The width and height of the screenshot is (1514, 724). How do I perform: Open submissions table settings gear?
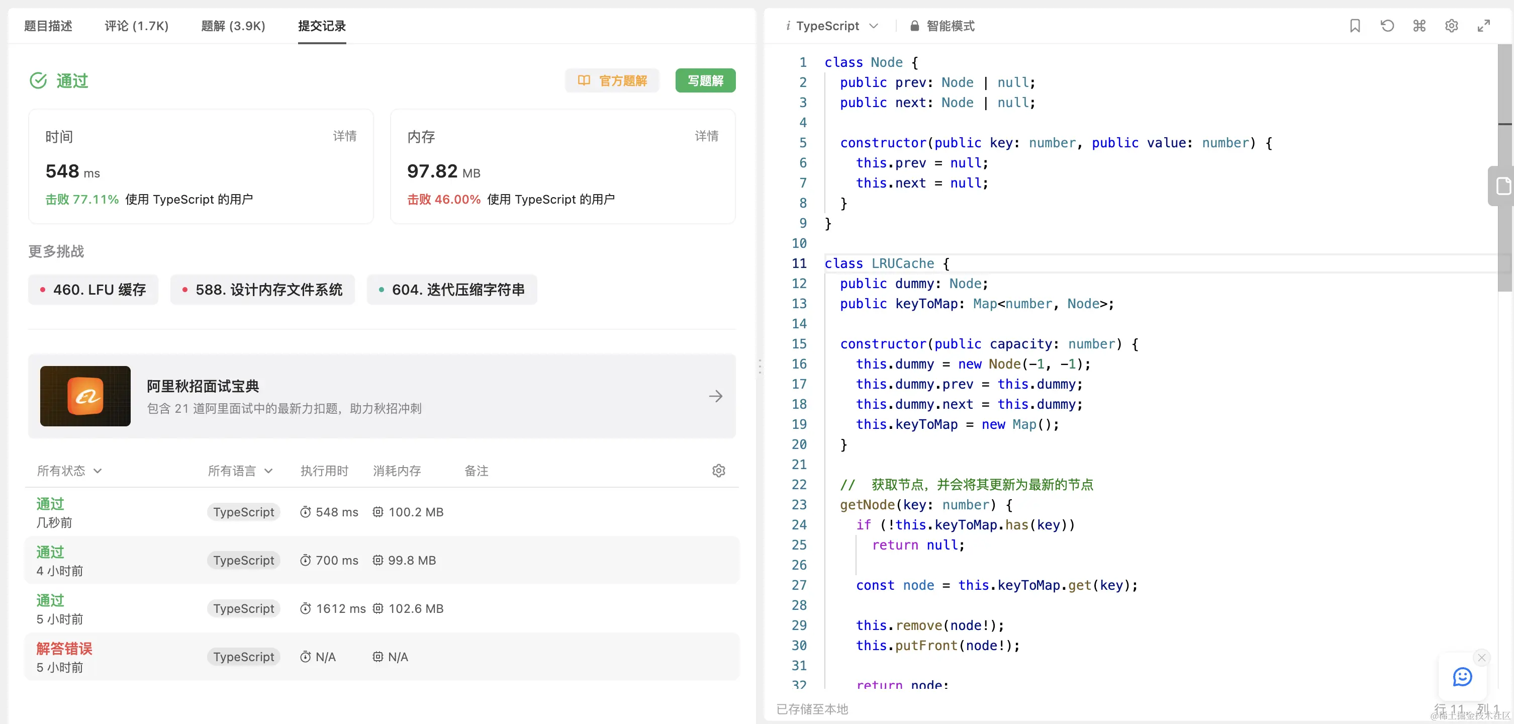tap(718, 471)
